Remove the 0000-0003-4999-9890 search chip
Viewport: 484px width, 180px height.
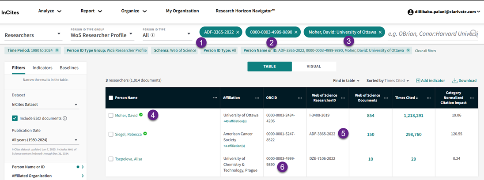point(296,32)
